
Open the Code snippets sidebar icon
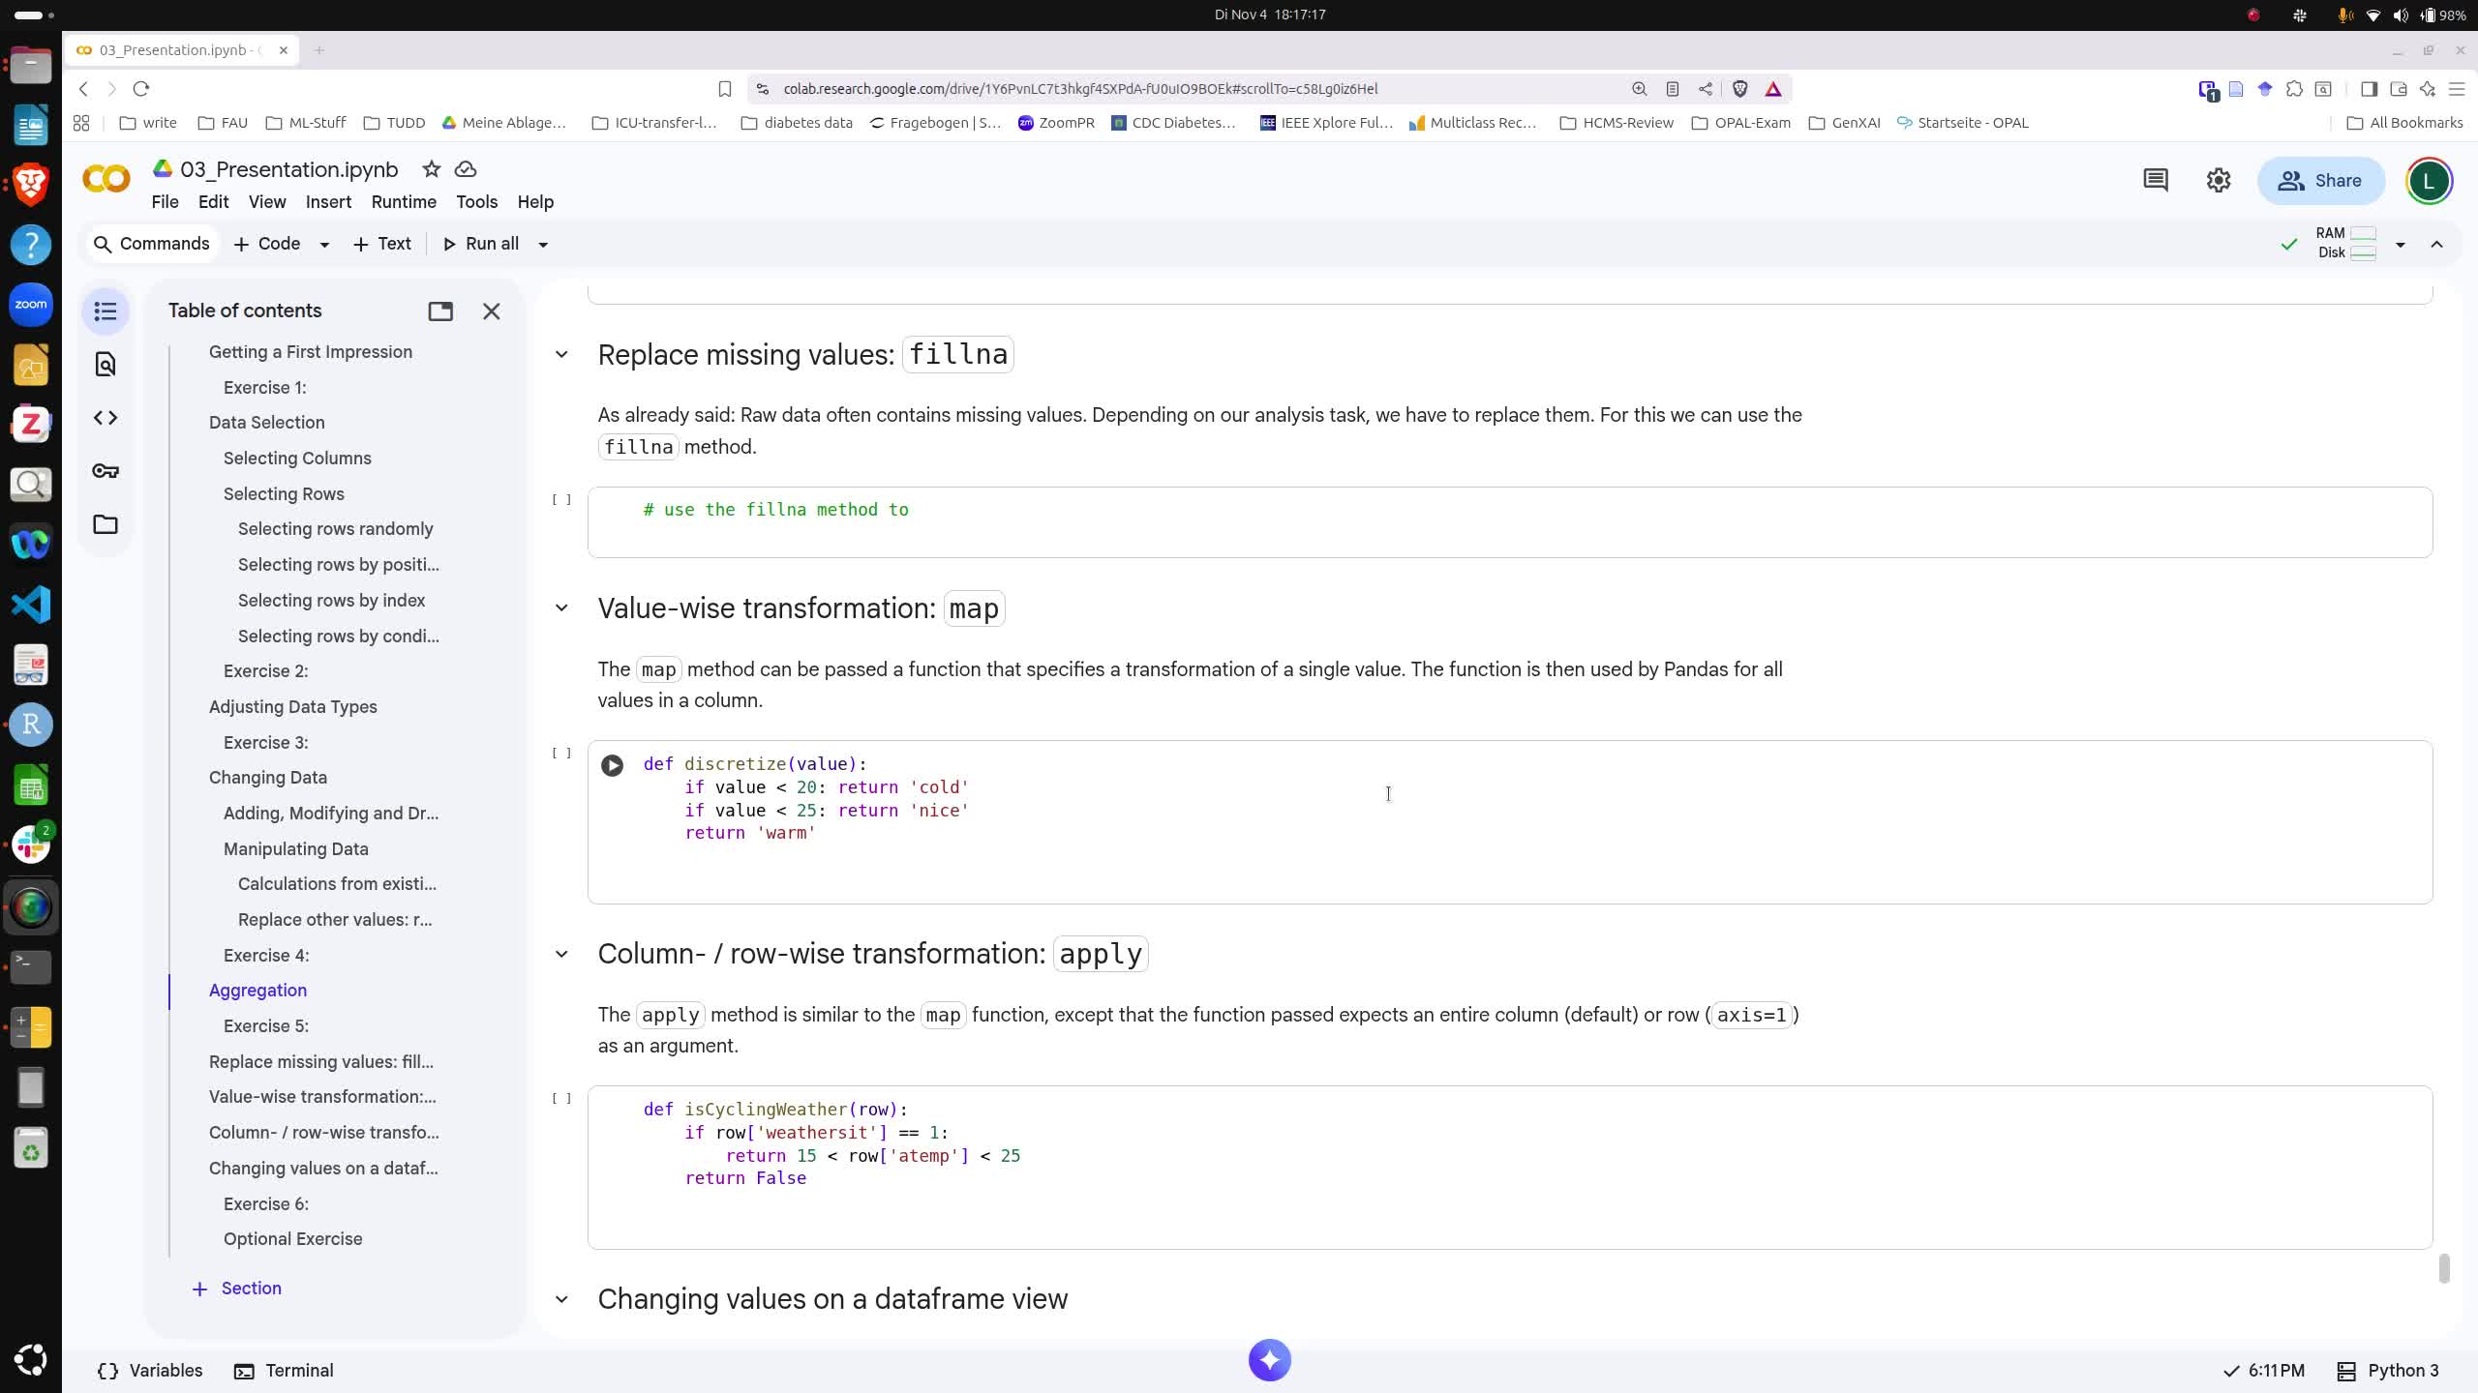point(106,418)
